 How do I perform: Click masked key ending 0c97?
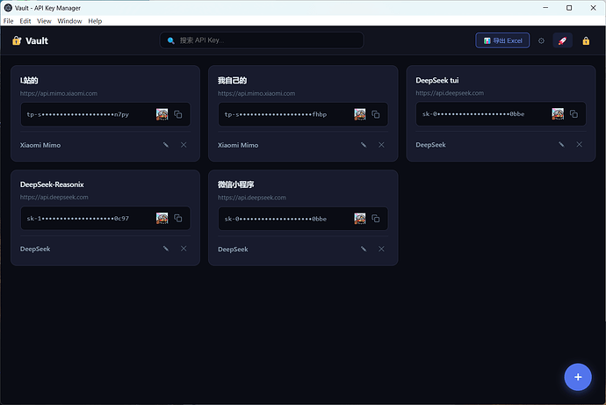point(77,219)
